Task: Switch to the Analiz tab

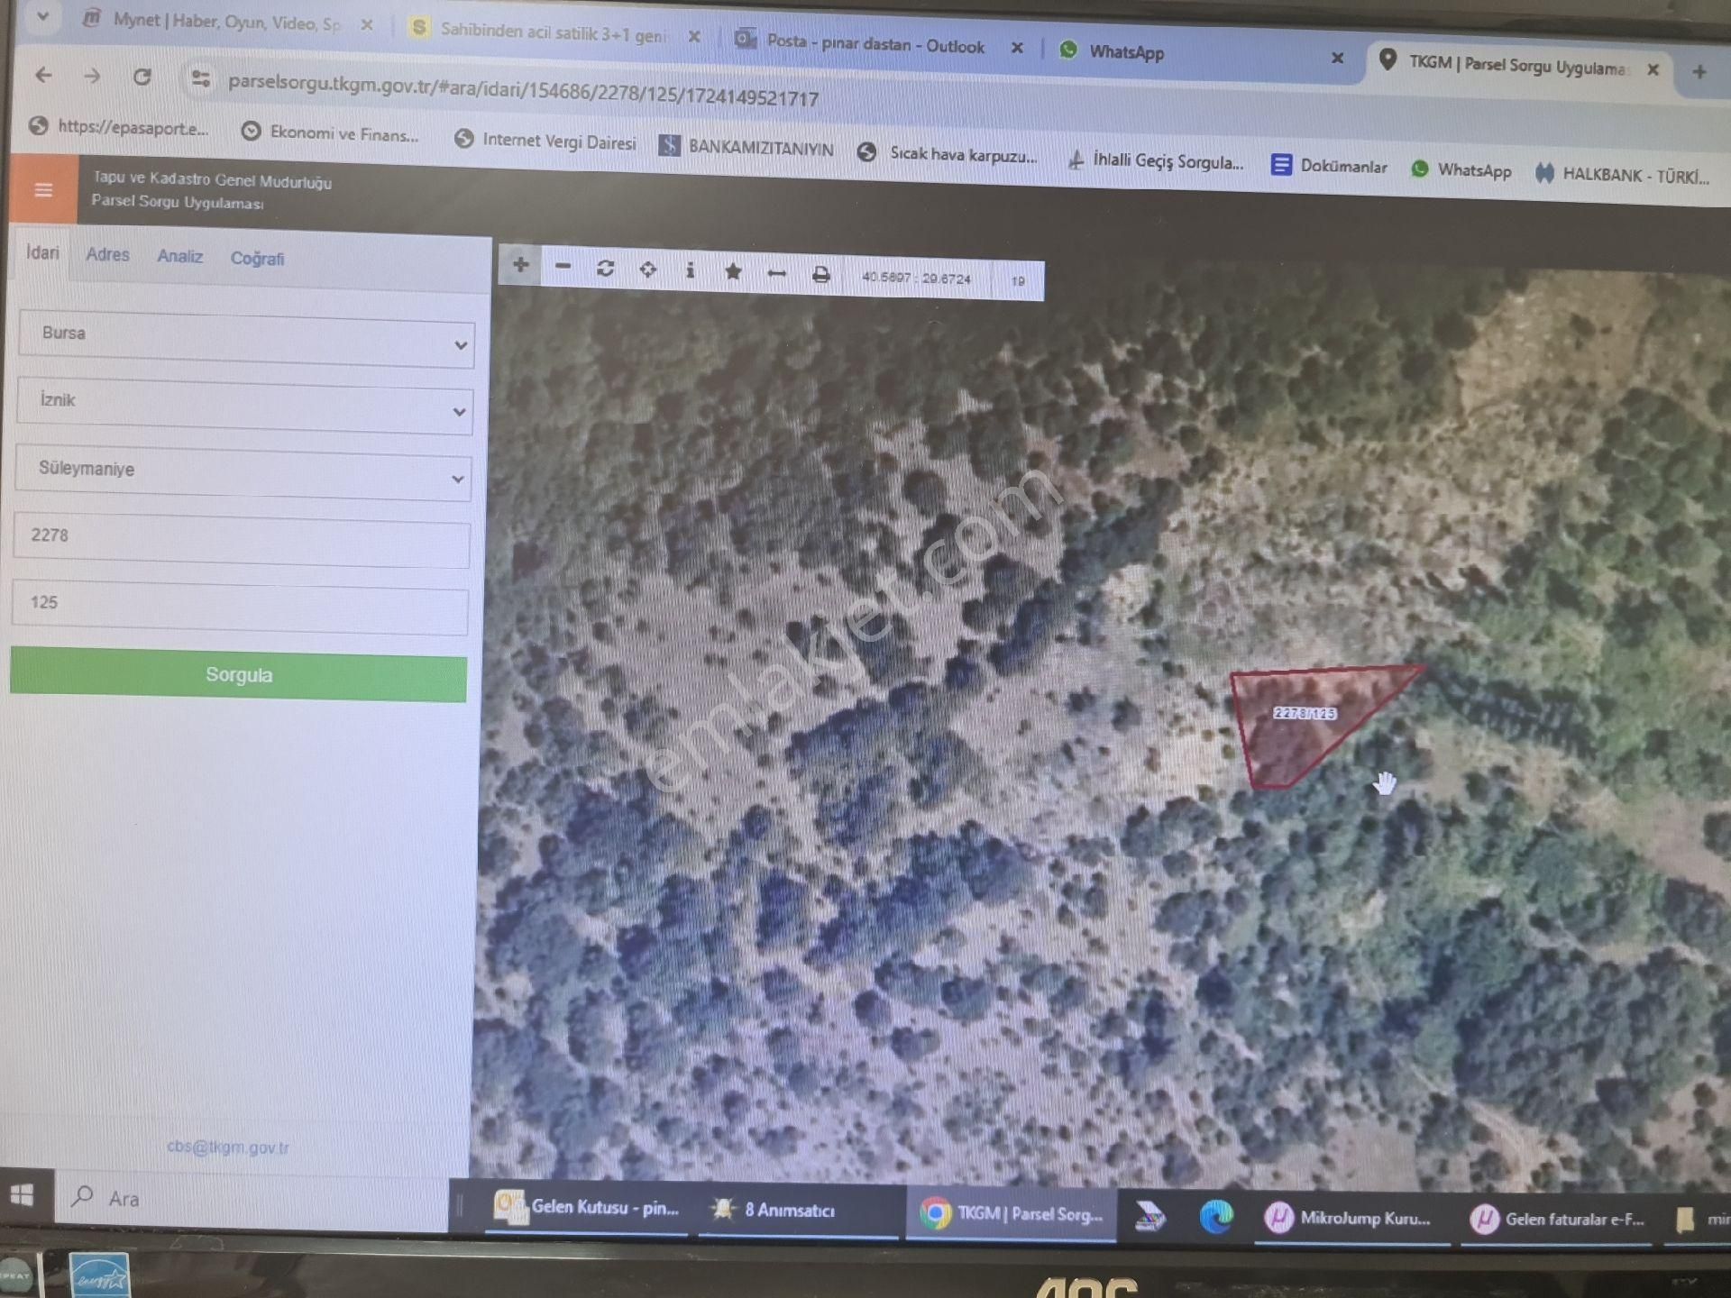Action: click(x=179, y=257)
